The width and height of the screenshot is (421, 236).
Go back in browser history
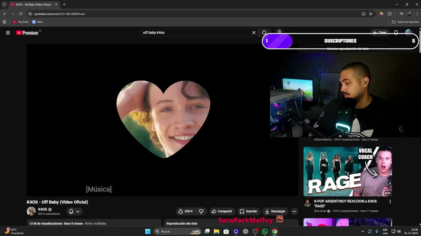click(x=5, y=14)
